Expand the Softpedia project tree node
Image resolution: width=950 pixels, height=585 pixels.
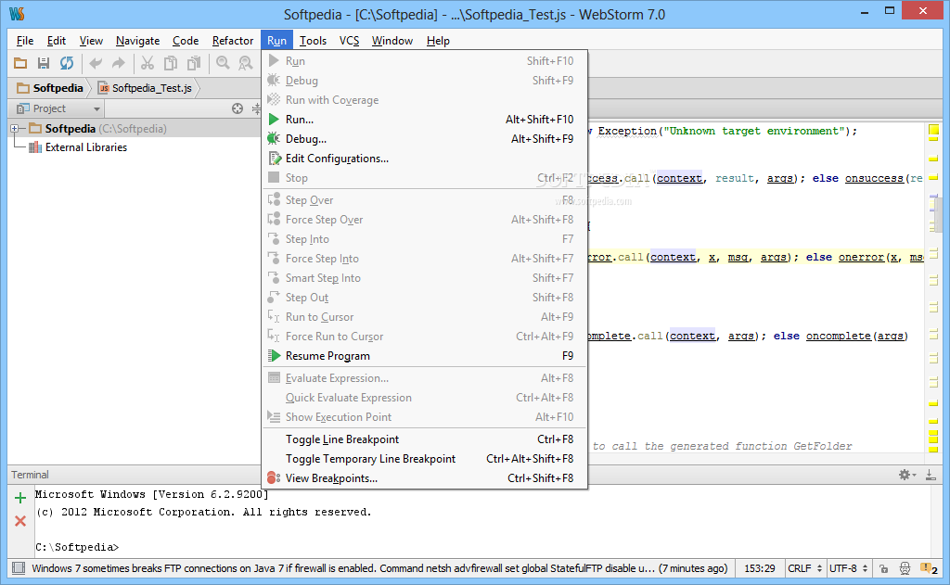tap(15, 128)
